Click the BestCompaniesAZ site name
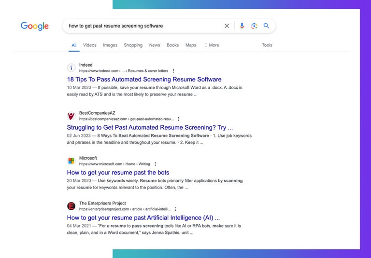 click(x=97, y=113)
